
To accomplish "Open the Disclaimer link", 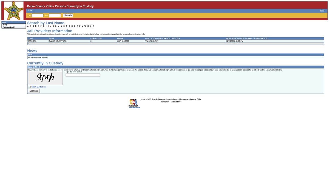I will click(165, 102).
